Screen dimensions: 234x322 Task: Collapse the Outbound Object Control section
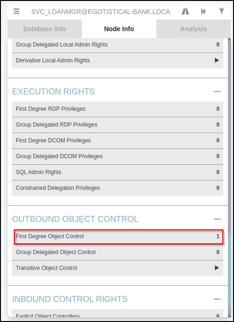tap(217, 219)
